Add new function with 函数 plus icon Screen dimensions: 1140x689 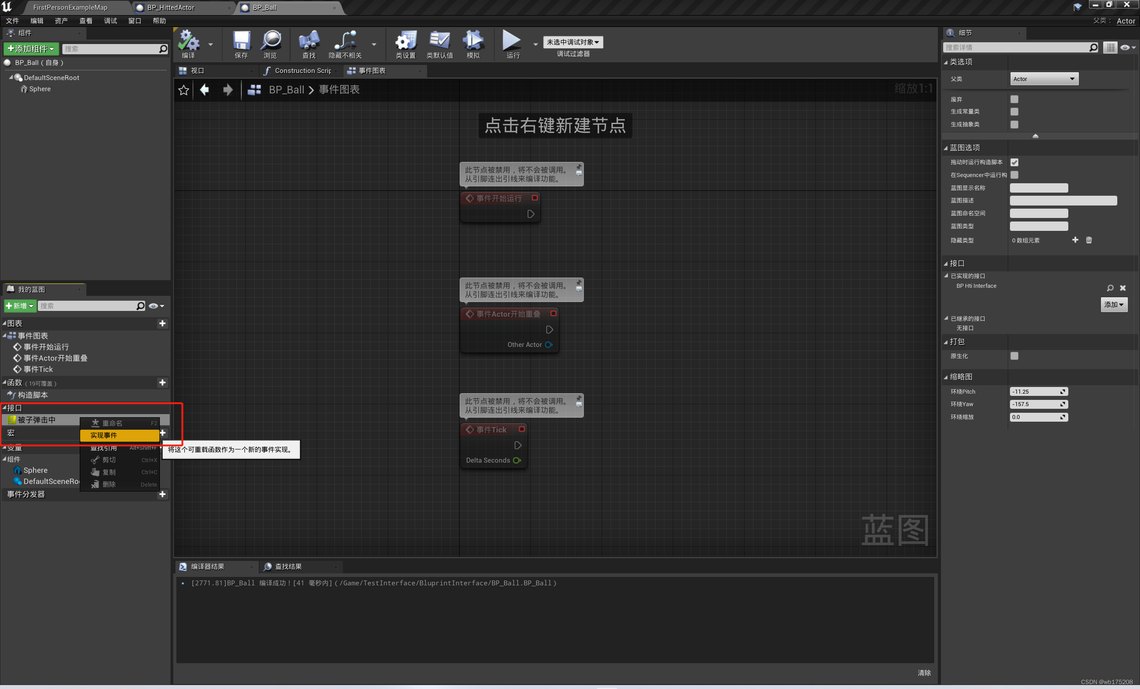(x=163, y=383)
